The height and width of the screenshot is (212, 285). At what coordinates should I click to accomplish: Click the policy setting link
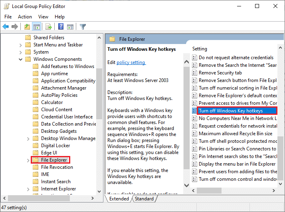click(131, 62)
